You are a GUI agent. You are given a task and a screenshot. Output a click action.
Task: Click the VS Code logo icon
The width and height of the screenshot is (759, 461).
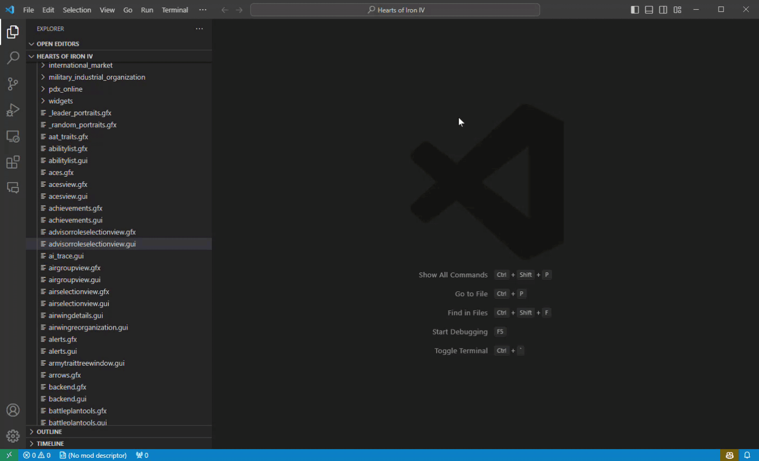click(x=10, y=10)
